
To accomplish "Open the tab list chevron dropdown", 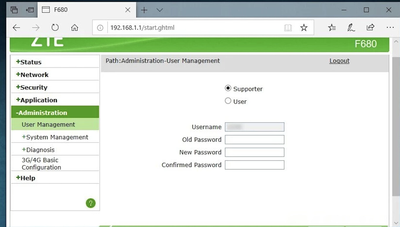I will coord(160,10).
